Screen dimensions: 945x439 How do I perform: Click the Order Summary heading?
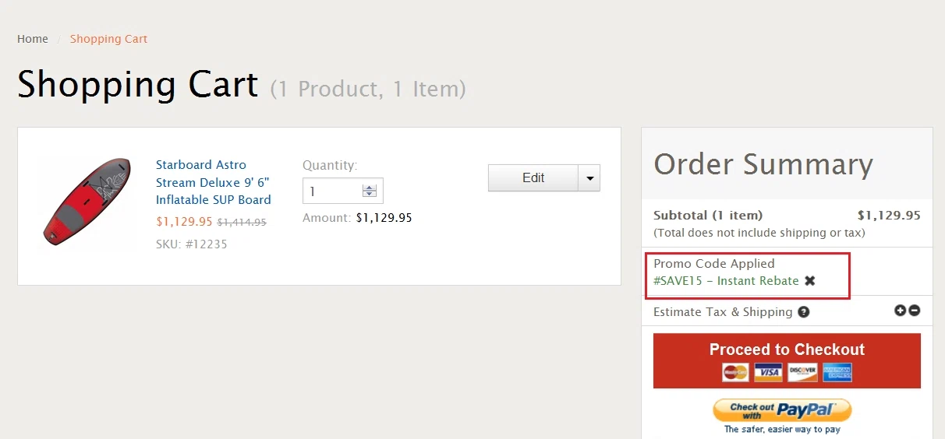coord(763,164)
